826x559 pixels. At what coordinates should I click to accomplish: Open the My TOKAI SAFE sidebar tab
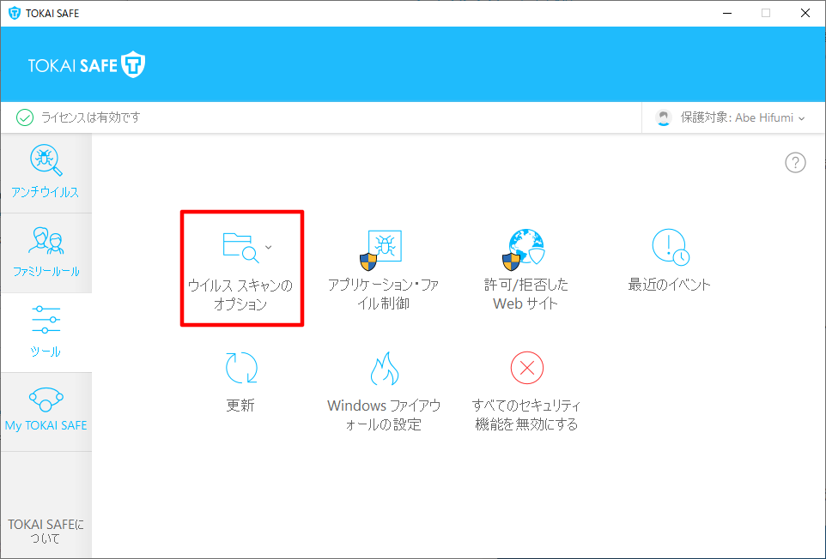tap(46, 412)
